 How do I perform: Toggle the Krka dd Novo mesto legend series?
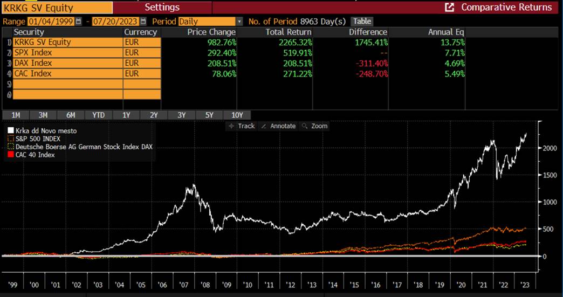click(10, 131)
